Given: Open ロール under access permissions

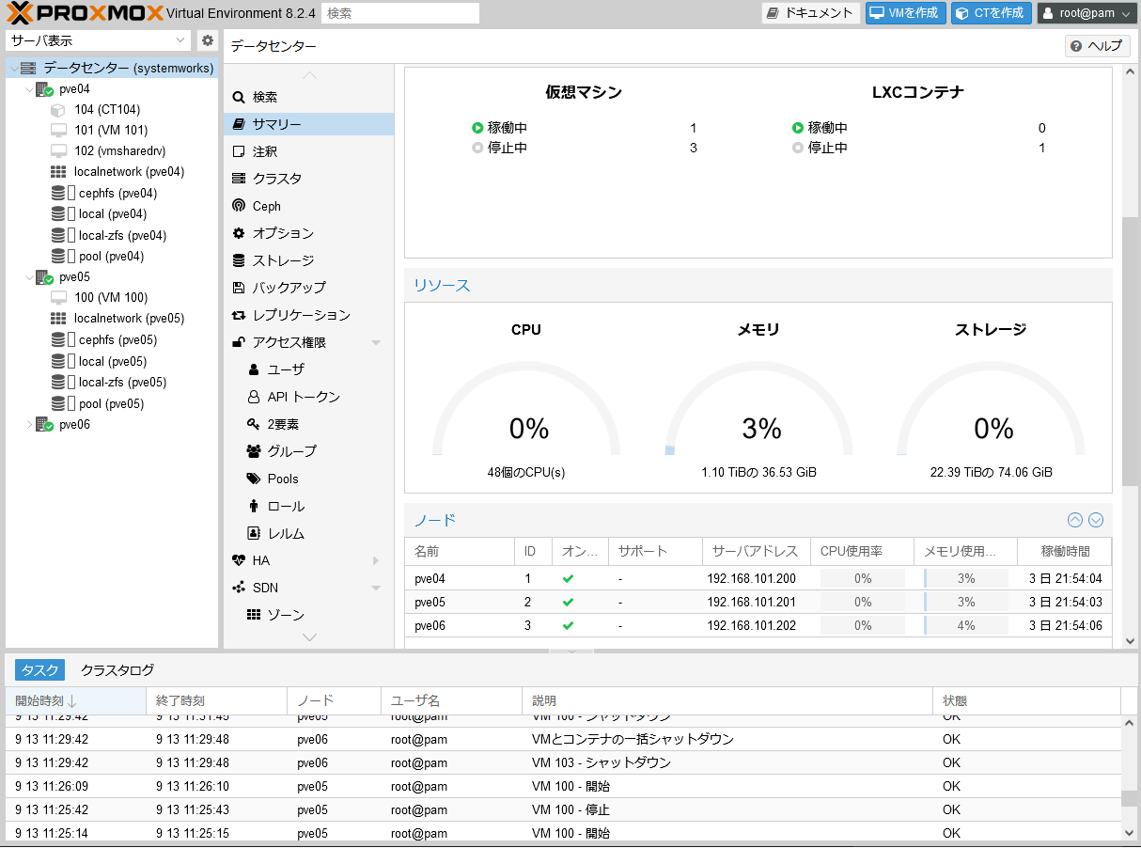Looking at the screenshot, I should pyautogui.click(x=309, y=506).
